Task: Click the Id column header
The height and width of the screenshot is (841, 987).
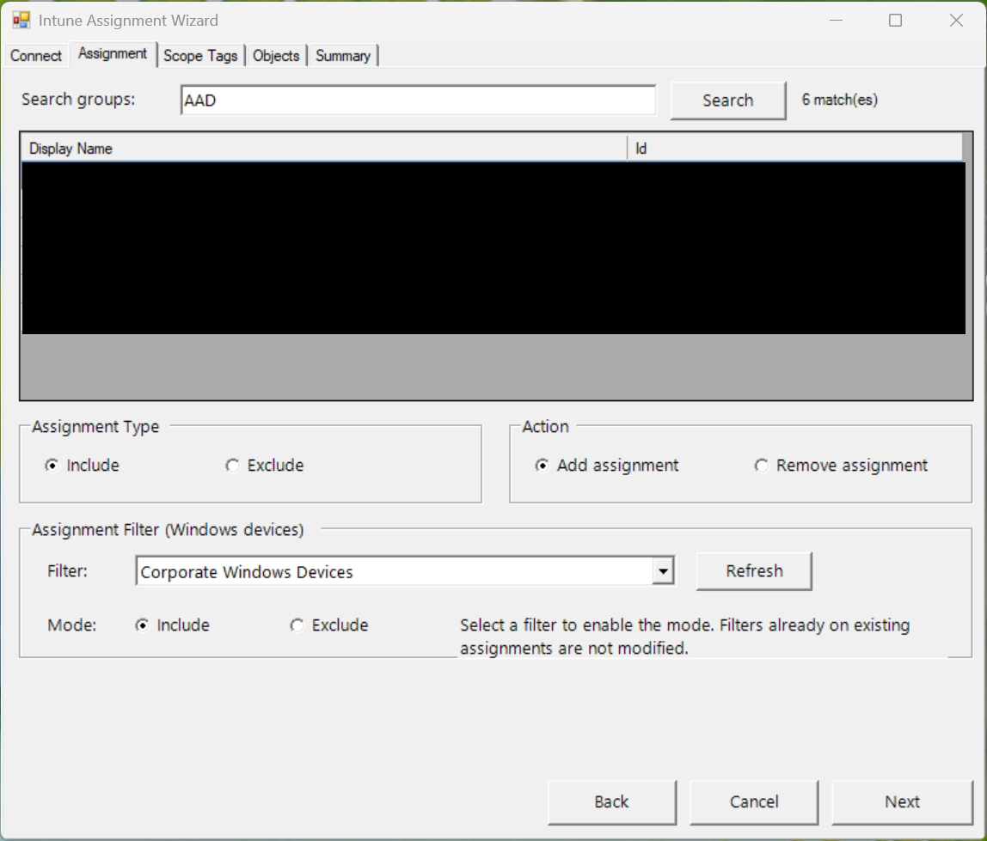Action: click(795, 149)
